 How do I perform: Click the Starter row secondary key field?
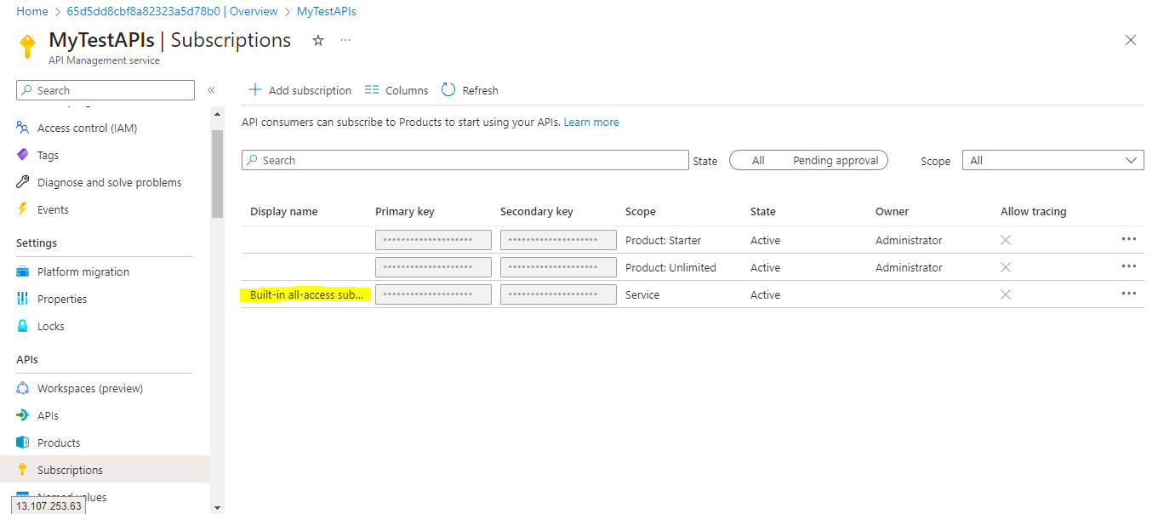click(558, 240)
